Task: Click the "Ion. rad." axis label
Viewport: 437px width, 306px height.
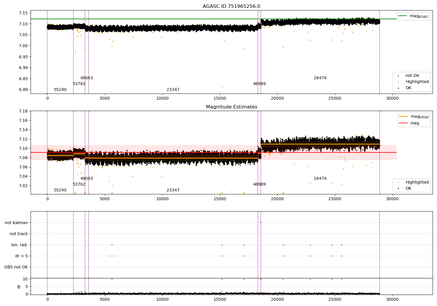Action: coord(20,245)
